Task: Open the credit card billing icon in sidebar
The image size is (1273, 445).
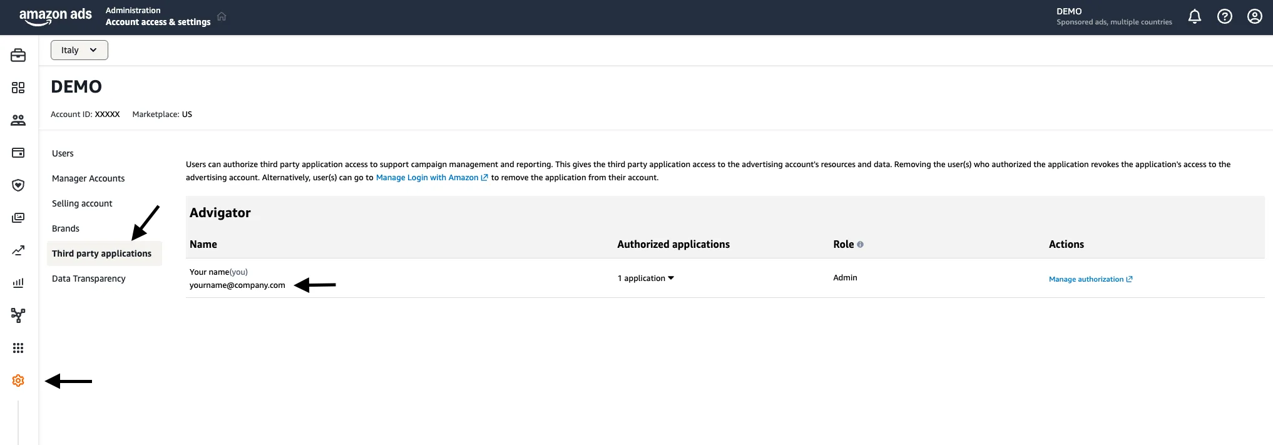Action: click(x=18, y=153)
